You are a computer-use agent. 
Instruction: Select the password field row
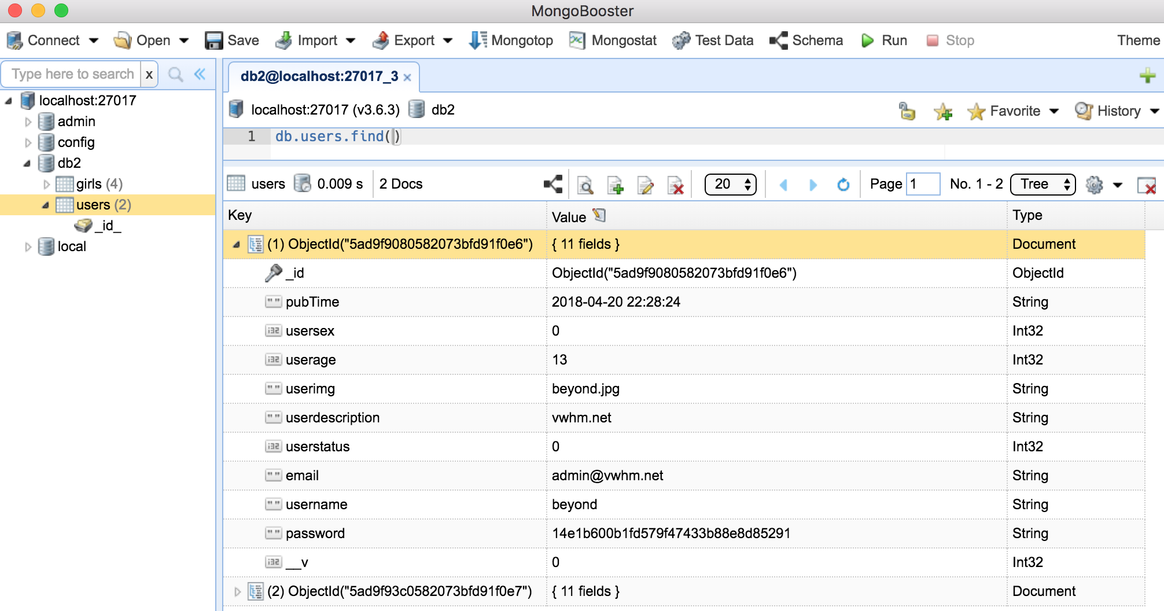(x=684, y=533)
